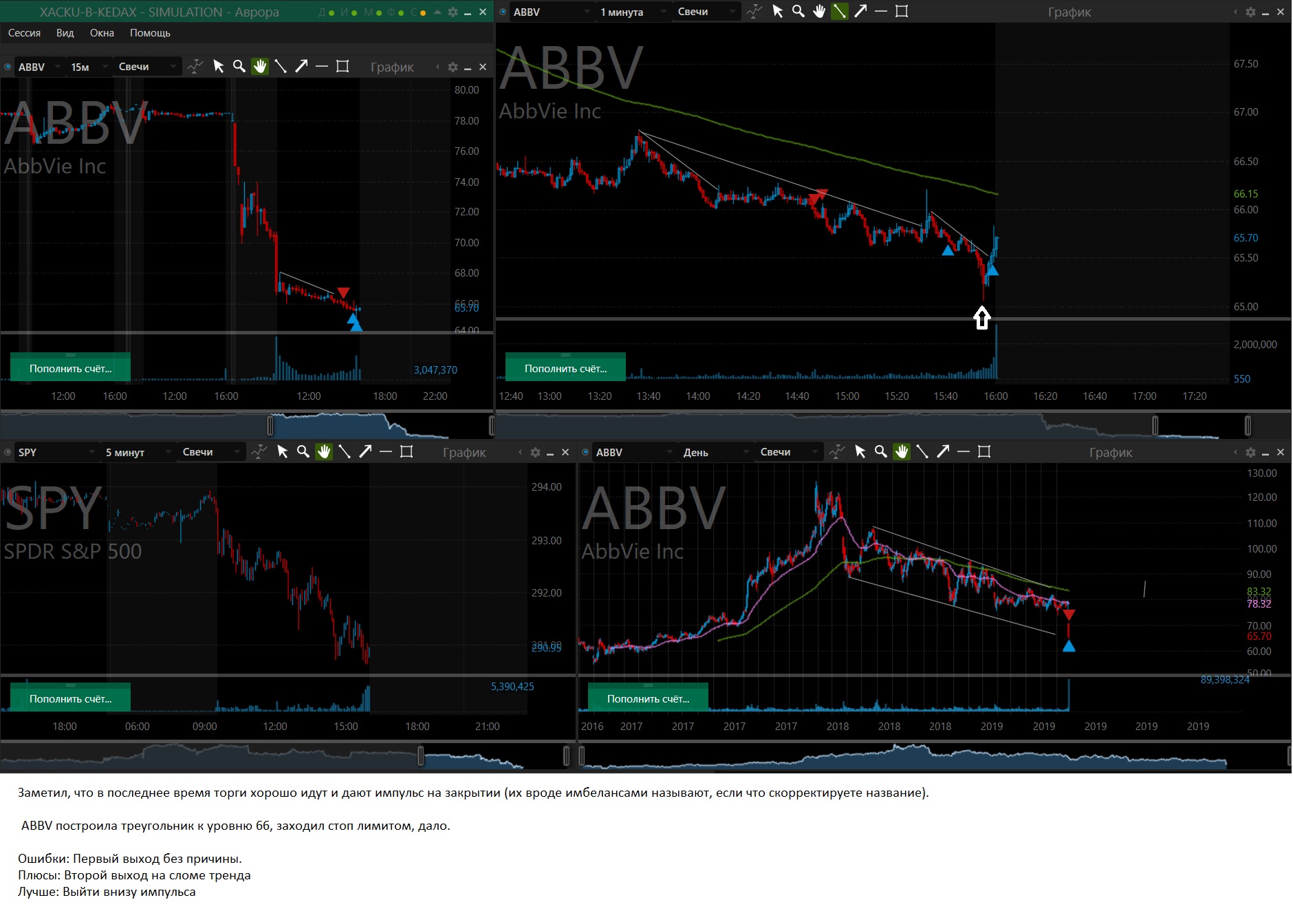The height and width of the screenshot is (911, 1293).
Task: Toggle link radio beside ABBV in День chart
Action: (x=586, y=452)
